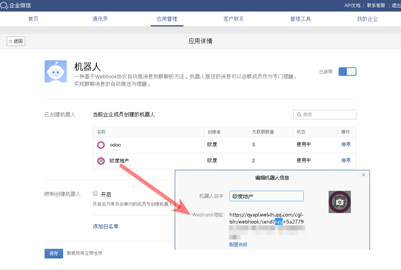
Task: Click the 关联群数量 column header
Action: coord(263,132)
